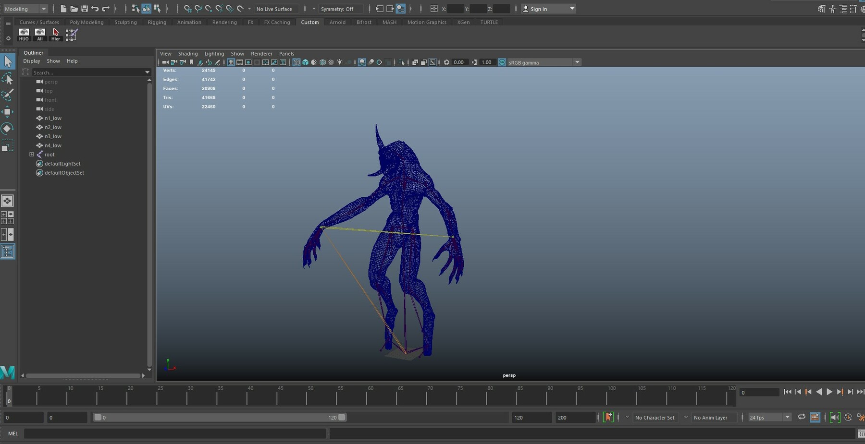Toggle the loop playback icon
This screenshot has width=865, height=444.
(802, 417)
